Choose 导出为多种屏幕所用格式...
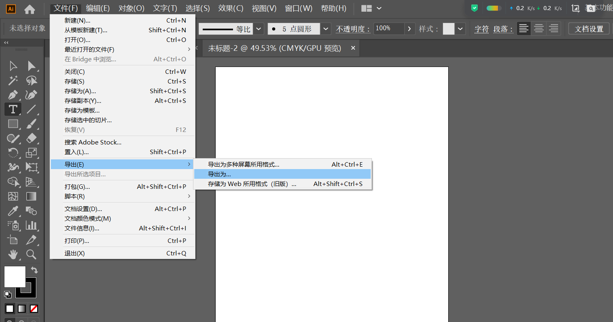Screen dimensions: 613x322 tap(282, 164)
